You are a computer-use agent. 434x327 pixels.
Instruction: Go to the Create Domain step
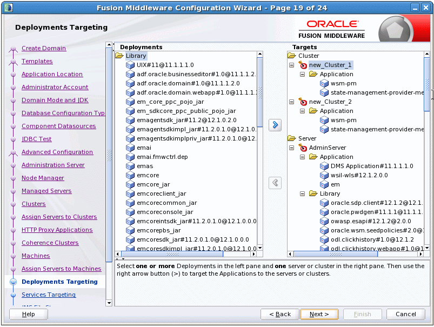point(44,48)
